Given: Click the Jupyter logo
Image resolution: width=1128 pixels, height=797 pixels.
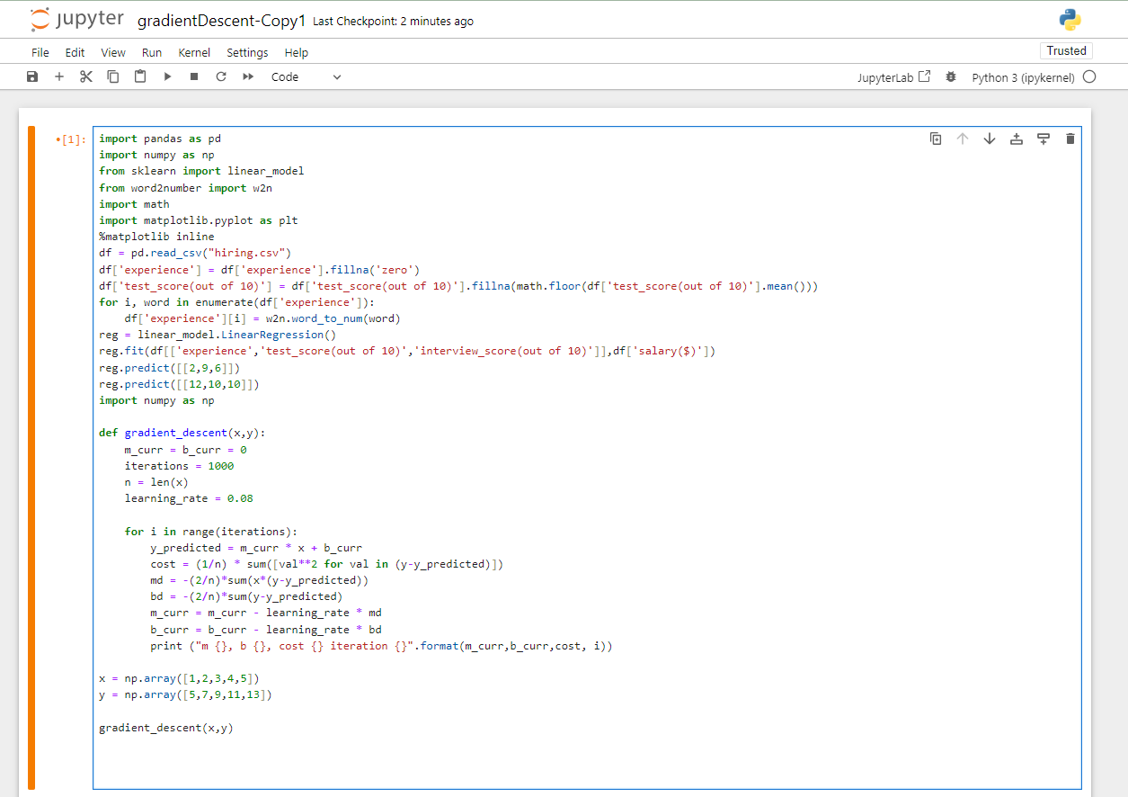Looking at the screenshot, I should coord(76,20).
